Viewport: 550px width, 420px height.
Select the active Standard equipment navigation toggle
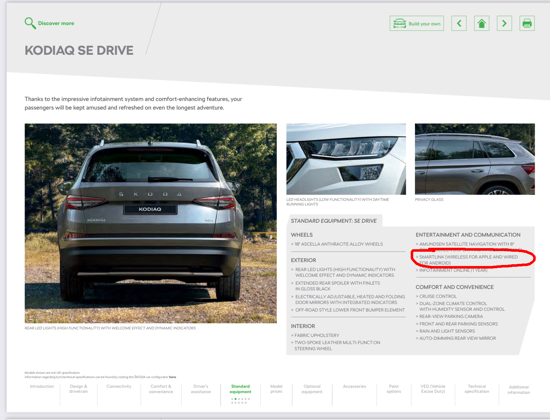[240, 389]
